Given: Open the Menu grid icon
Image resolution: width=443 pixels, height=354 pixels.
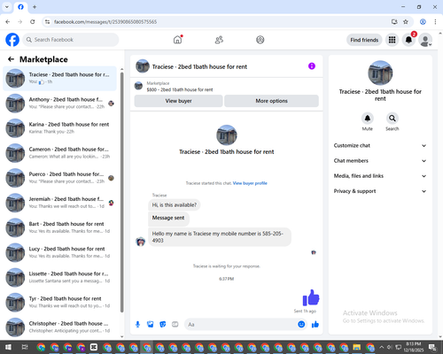Looking at the screenshot, I should 392,40.
